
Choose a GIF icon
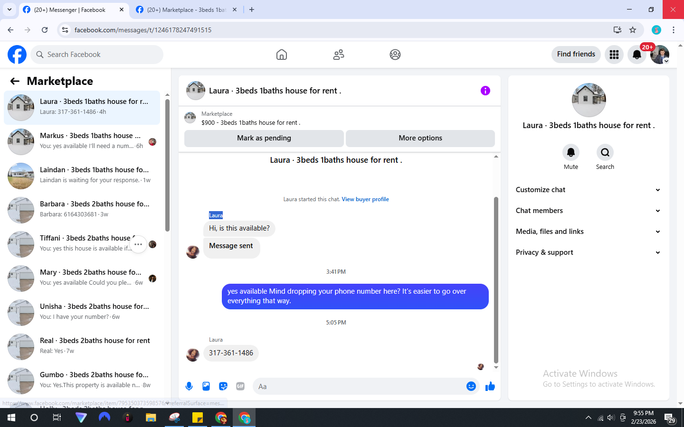(240, 386)
